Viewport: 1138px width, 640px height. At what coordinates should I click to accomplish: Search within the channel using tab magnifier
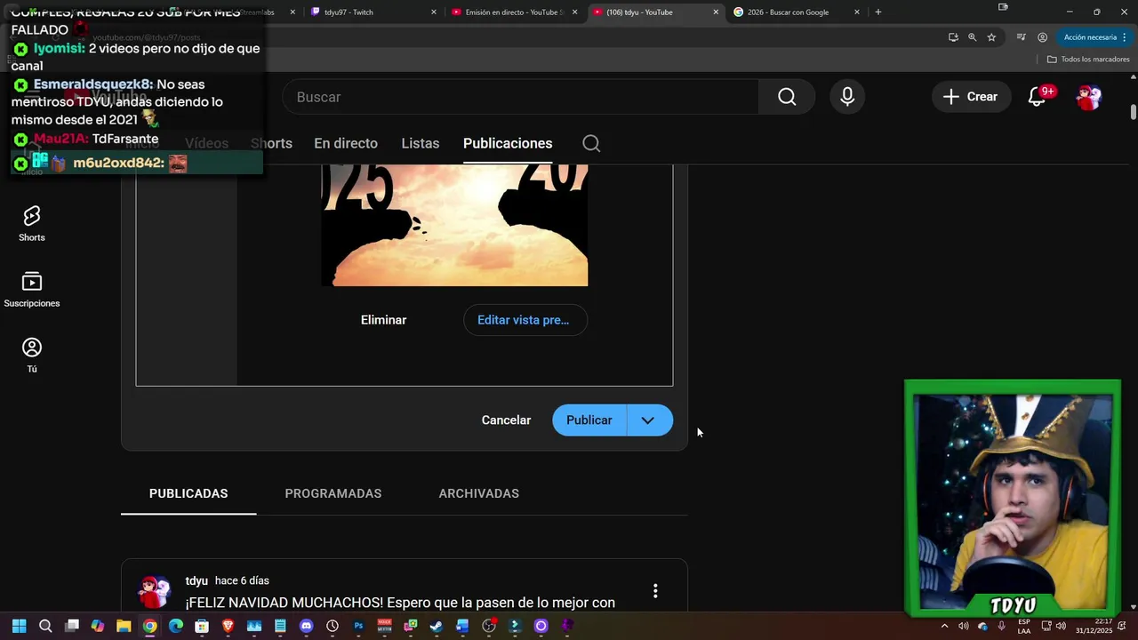point(591,143)
